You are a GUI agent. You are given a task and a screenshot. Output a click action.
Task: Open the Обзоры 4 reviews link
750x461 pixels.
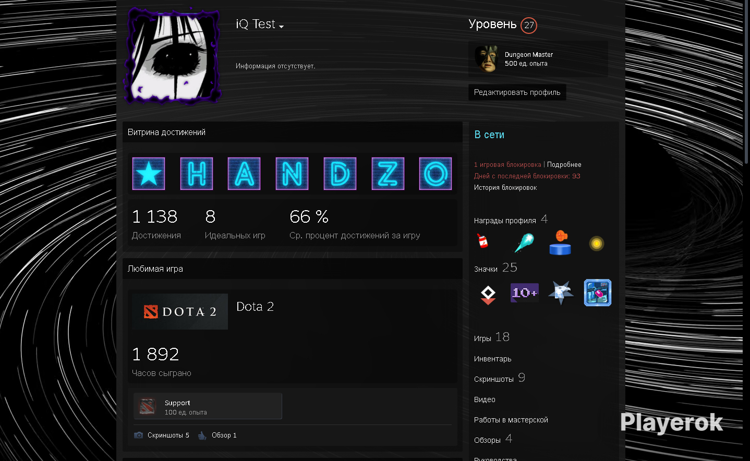[x=493, y=439]
